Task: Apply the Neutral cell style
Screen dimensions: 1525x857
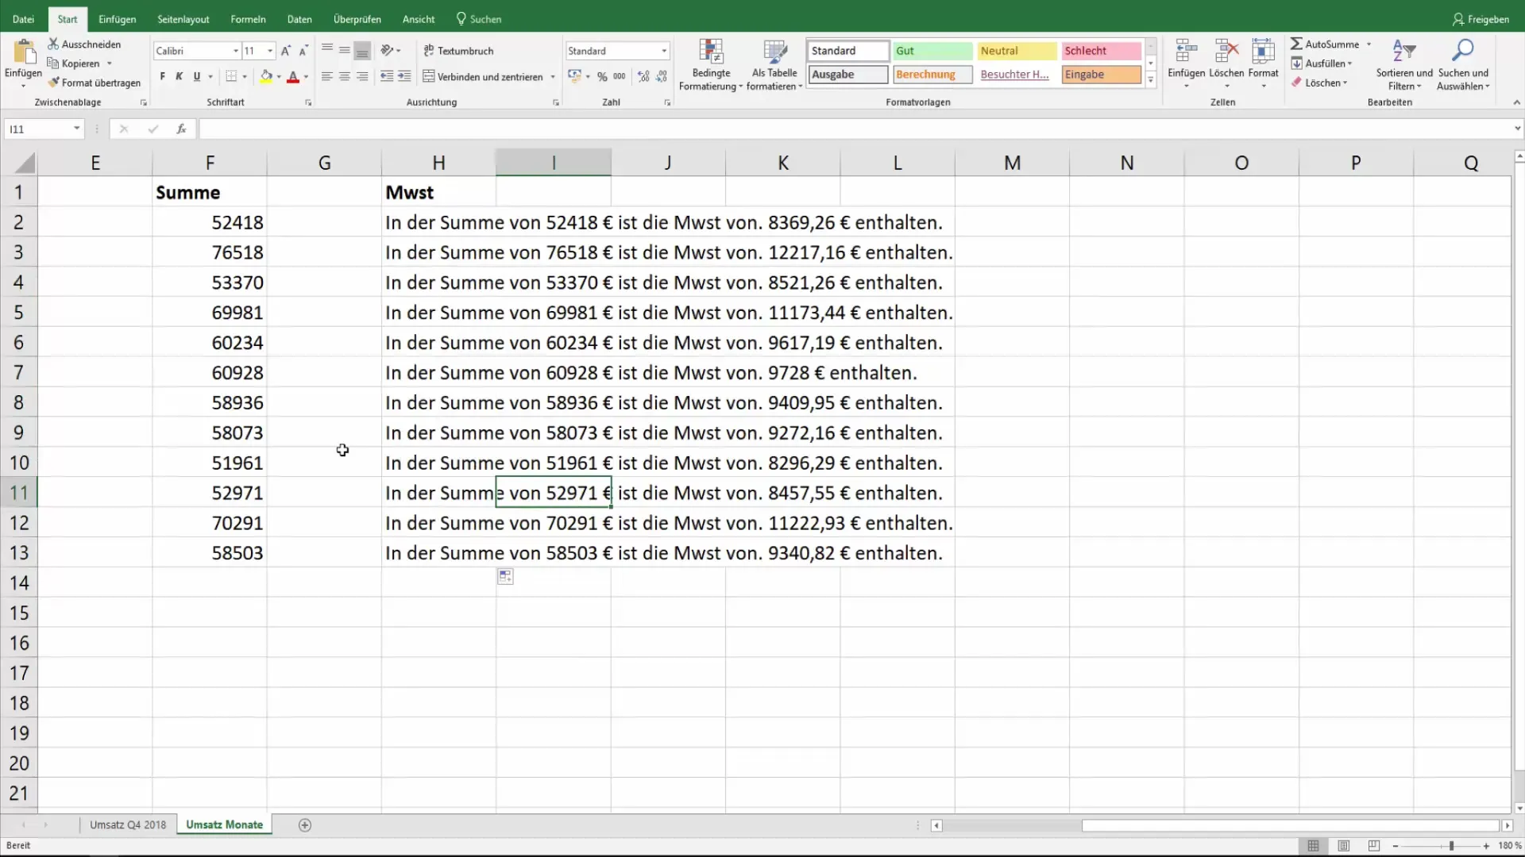Action: 1017,51
